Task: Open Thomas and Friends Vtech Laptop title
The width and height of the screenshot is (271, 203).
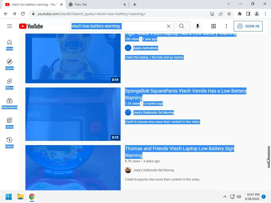Action: 180,152
